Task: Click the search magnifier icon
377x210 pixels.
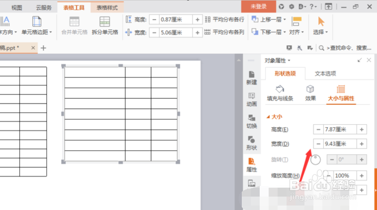Action: tap(321, 48)
